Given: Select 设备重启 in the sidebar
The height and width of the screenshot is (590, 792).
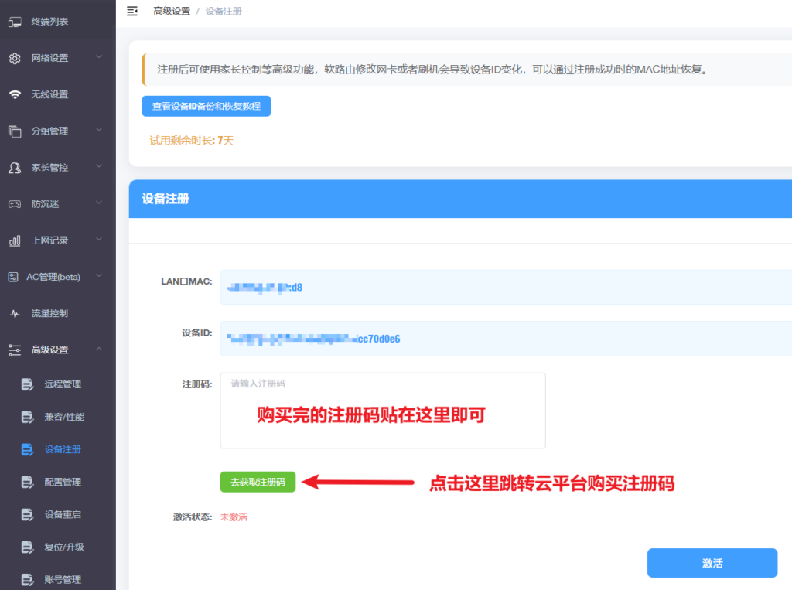Looking at the screenshot, I should tap(62, 514).
